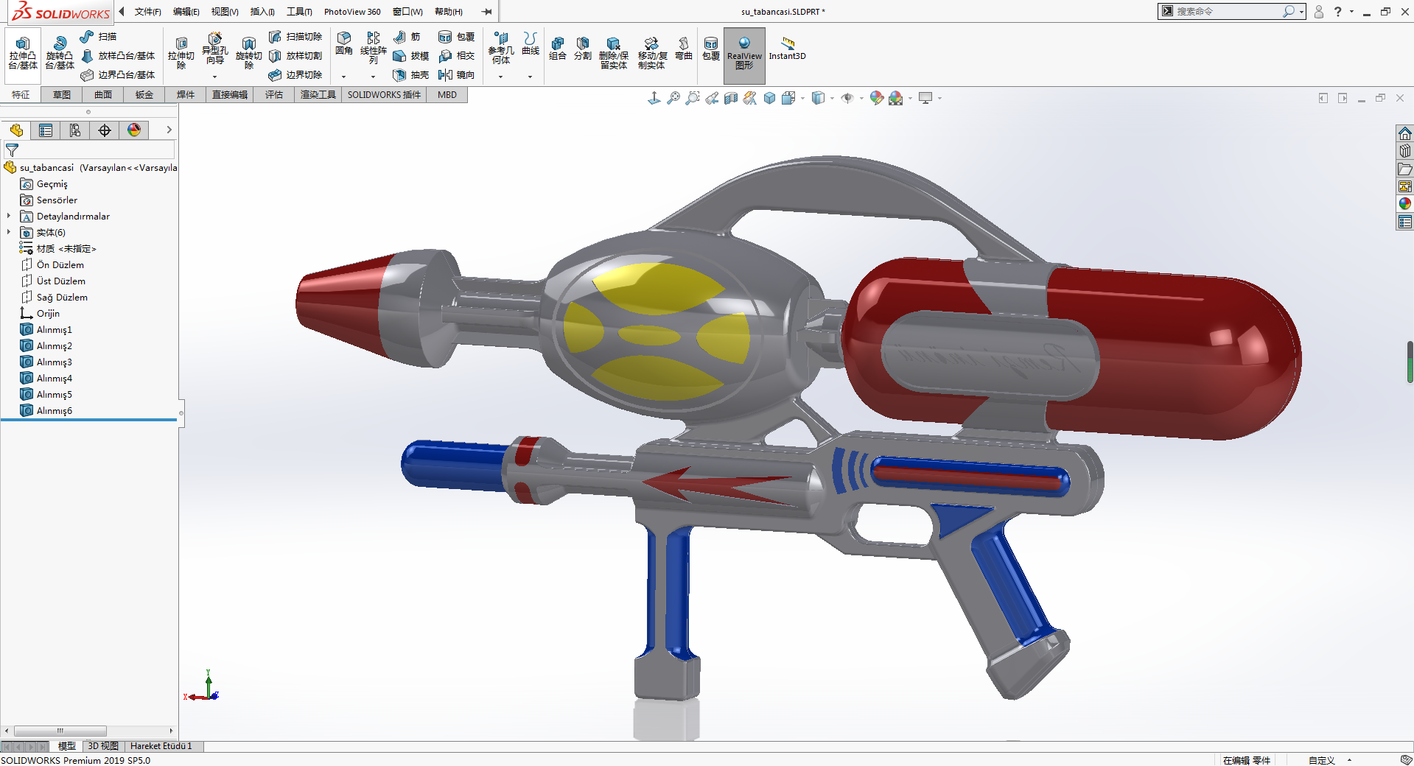The height and width of the screenshot is (766, 1414).
Task: Activate the 拉伸切除 extruded cut tool
Action: coord(181,53)
